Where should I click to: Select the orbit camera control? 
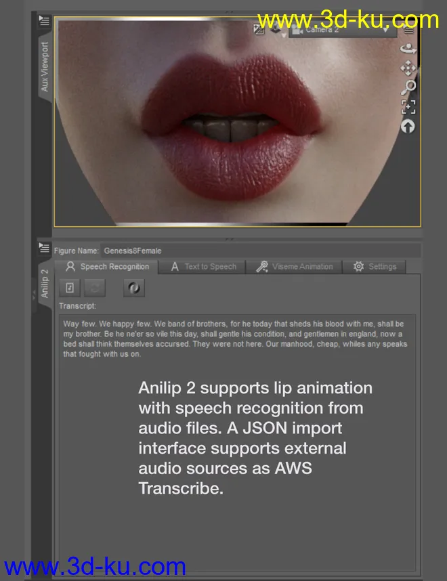(x=408, y=49)
